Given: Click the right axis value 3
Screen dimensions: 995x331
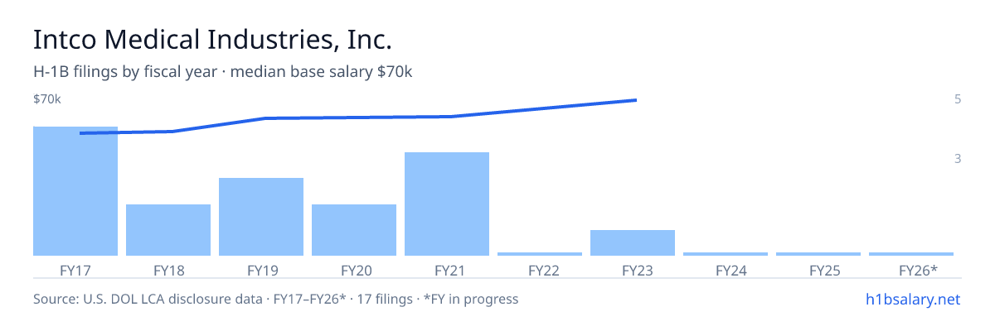Looking at the screenshot, I should pyautogui.click(x=958, y=158).
